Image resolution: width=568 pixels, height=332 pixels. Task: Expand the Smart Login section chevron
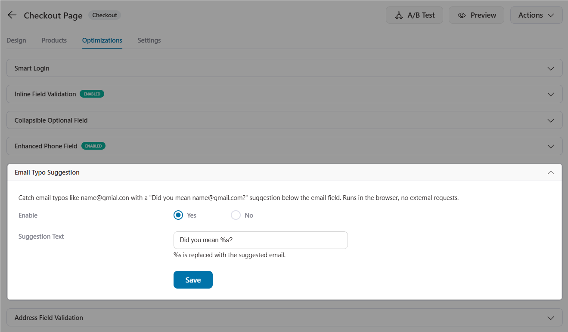[x=550, y=68]
